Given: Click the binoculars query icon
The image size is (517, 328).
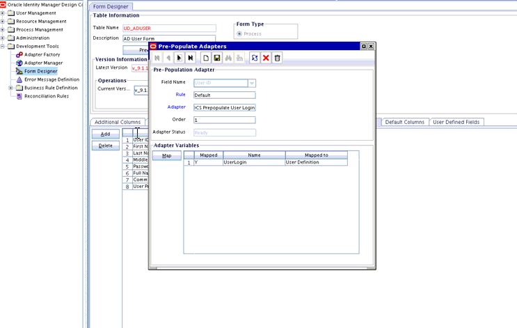Looking at the screenshot, I should (x=228, y=58).
